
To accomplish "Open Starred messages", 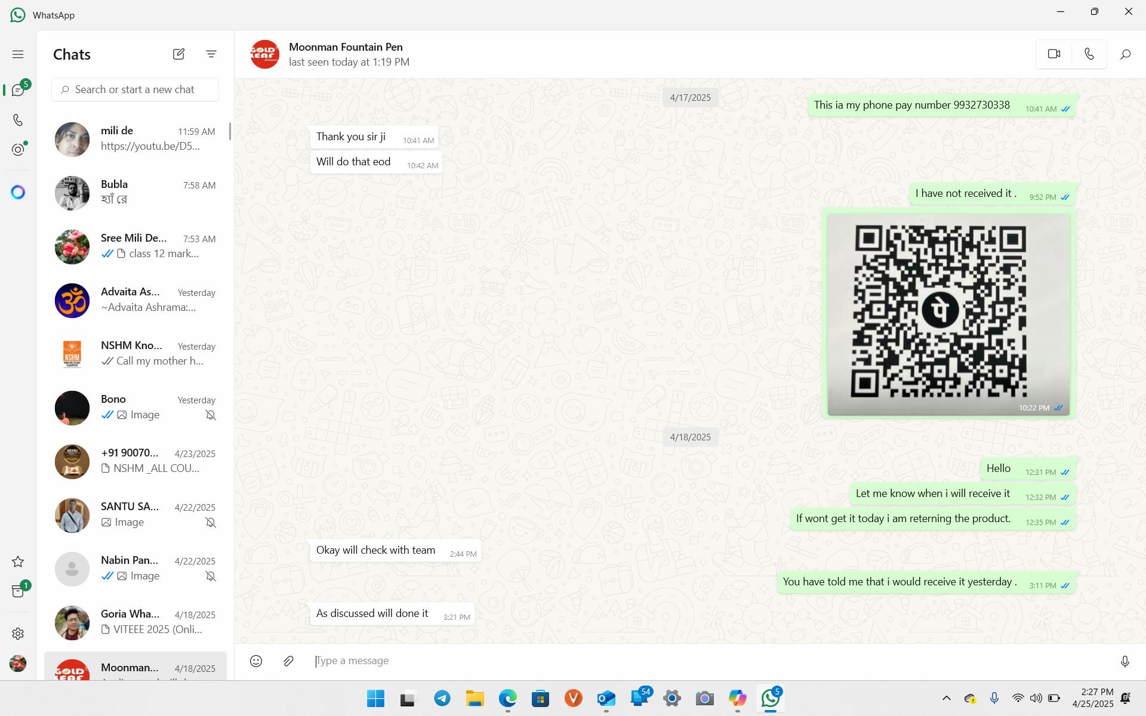I will coord(18,561).
